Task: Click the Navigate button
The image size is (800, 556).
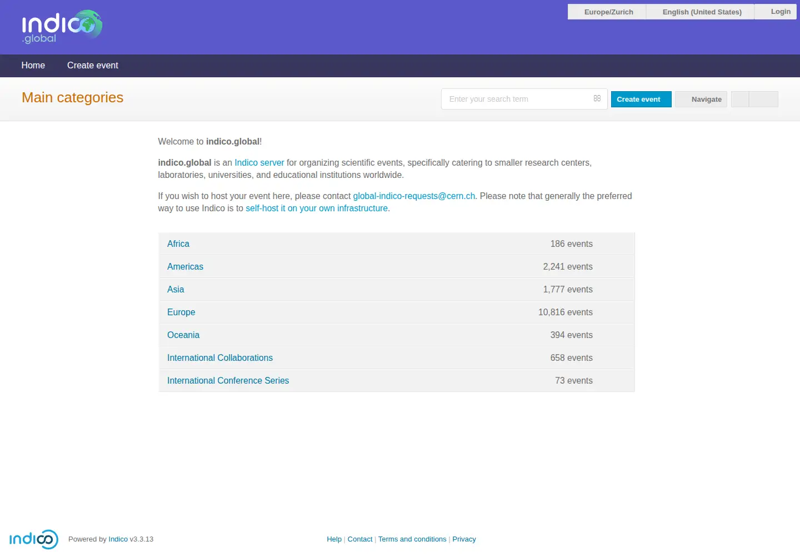Action: (701, 100)
